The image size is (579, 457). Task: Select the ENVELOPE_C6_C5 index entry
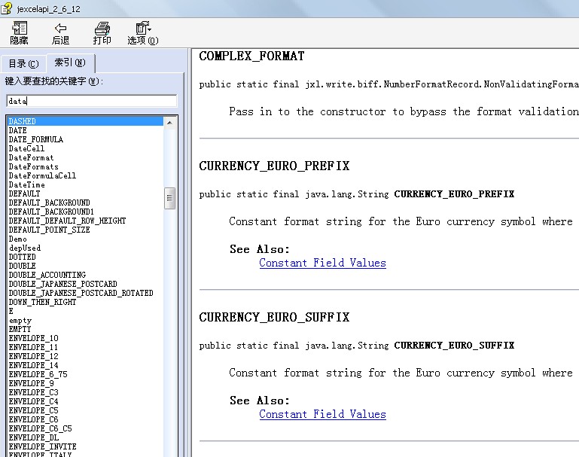coord(40,429)
